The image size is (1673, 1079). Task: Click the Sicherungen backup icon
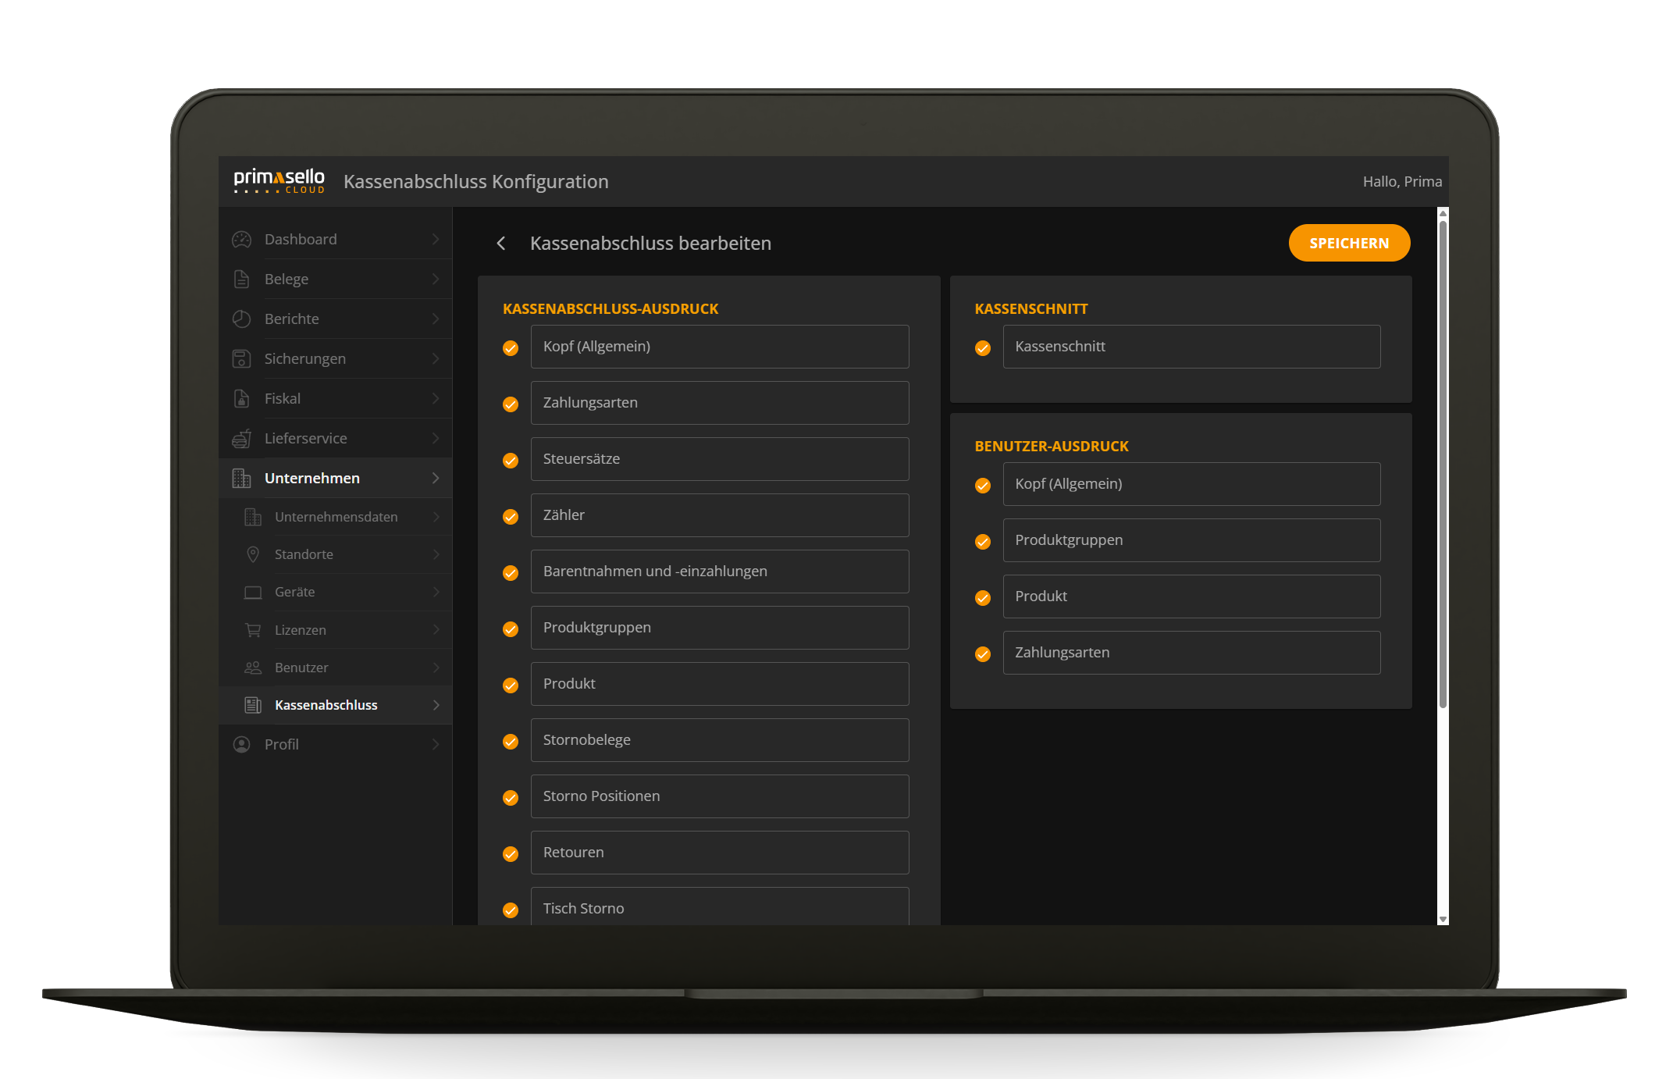[241, 358]
